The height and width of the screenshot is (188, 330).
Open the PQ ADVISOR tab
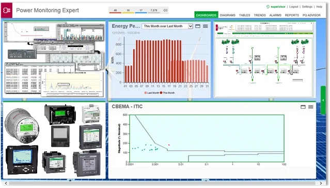pyautogui.click(x=311, y=15)
